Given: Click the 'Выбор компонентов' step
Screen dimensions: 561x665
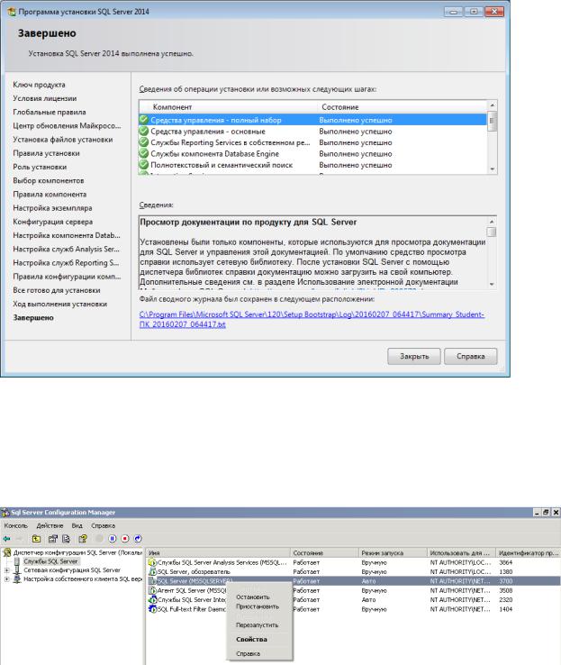Looking at the screenshot, I should pos(49,180).
